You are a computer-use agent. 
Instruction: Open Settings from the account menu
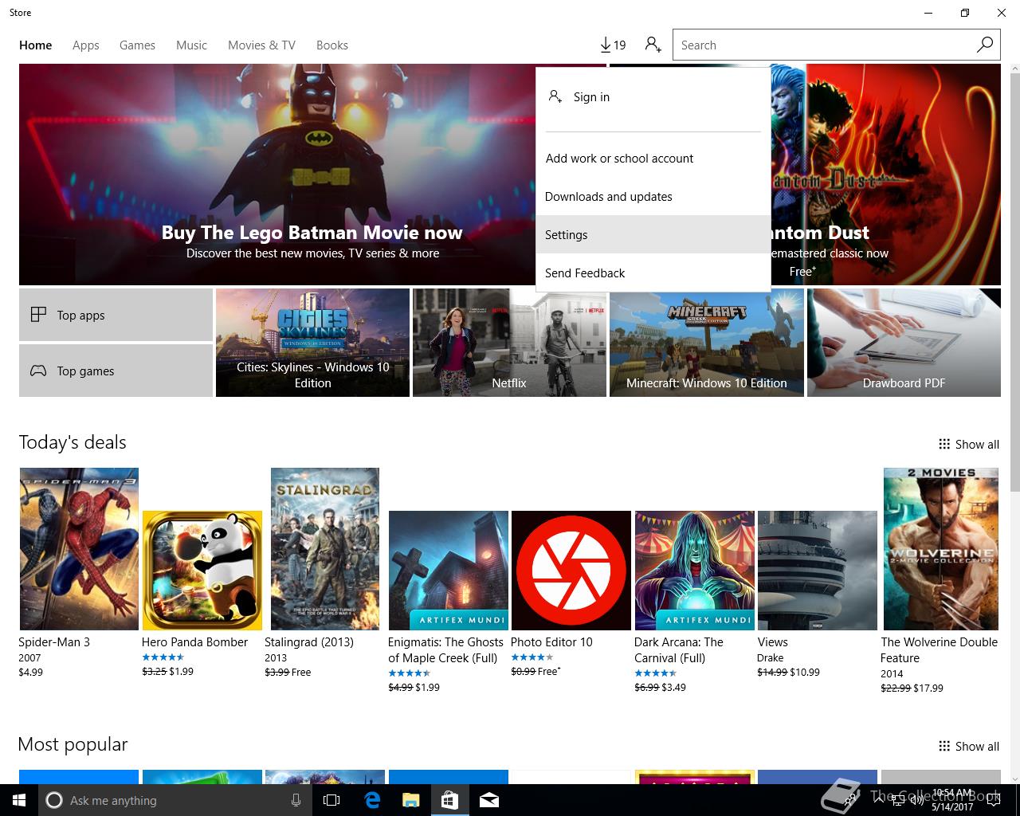coord(653,234)
